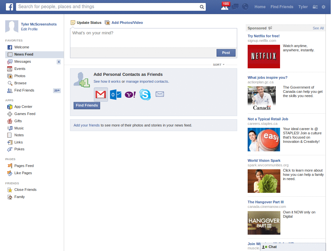Click the Find Friends 20+ badge in sidebar
The width and height of the screenshot is (335, 251).
[57, 91]
